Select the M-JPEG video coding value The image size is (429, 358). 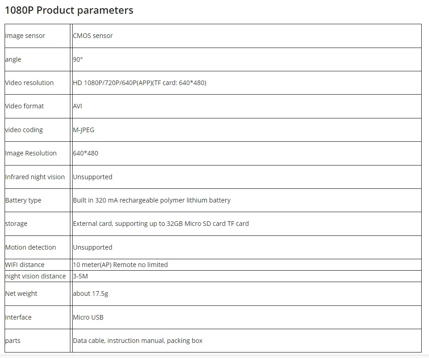84,130
